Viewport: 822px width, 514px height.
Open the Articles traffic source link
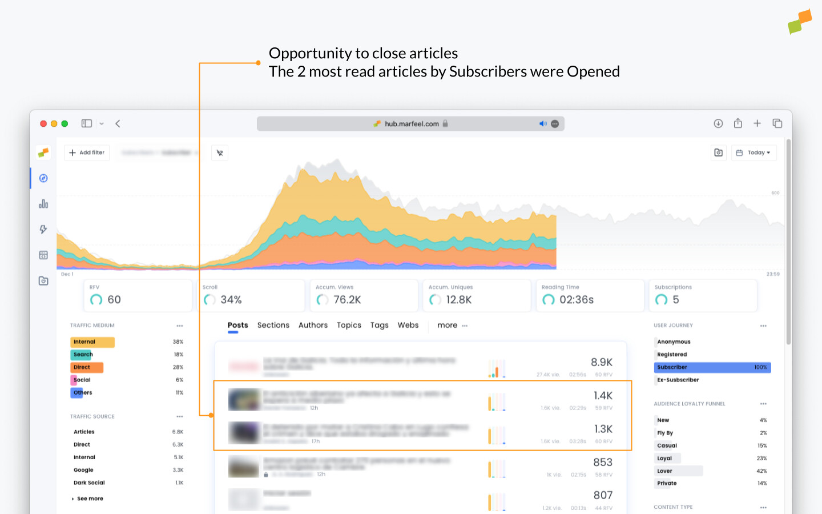(83, 432)
